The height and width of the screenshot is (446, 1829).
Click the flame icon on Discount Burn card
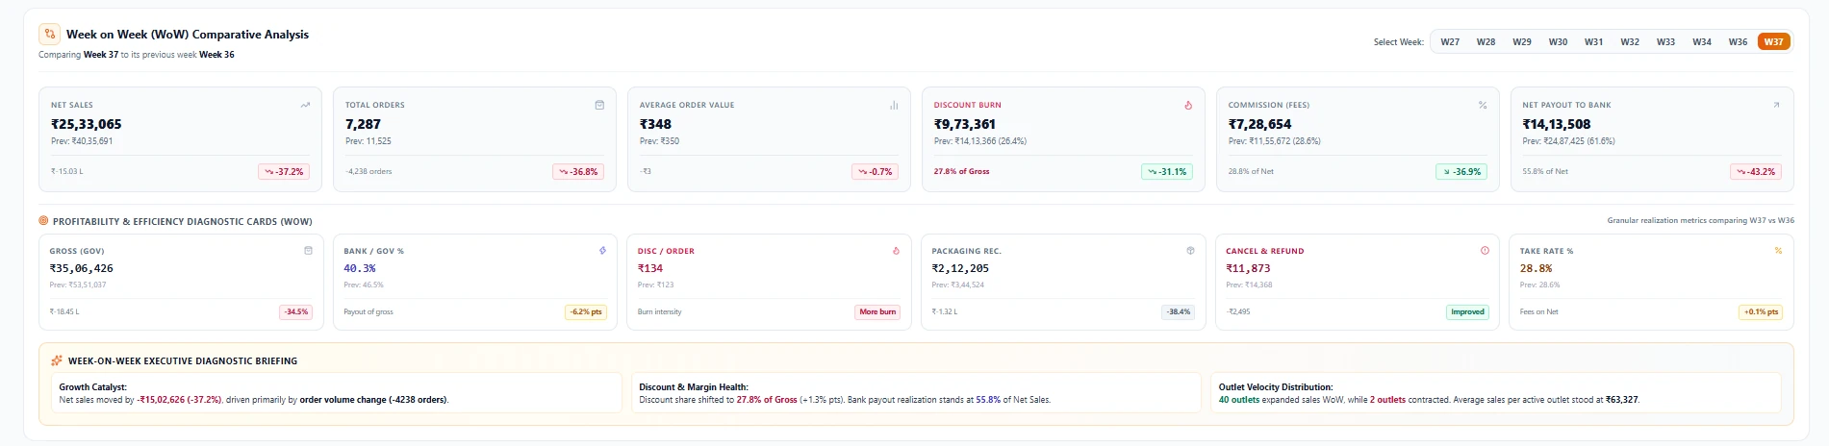click(x=1188, y=105)
